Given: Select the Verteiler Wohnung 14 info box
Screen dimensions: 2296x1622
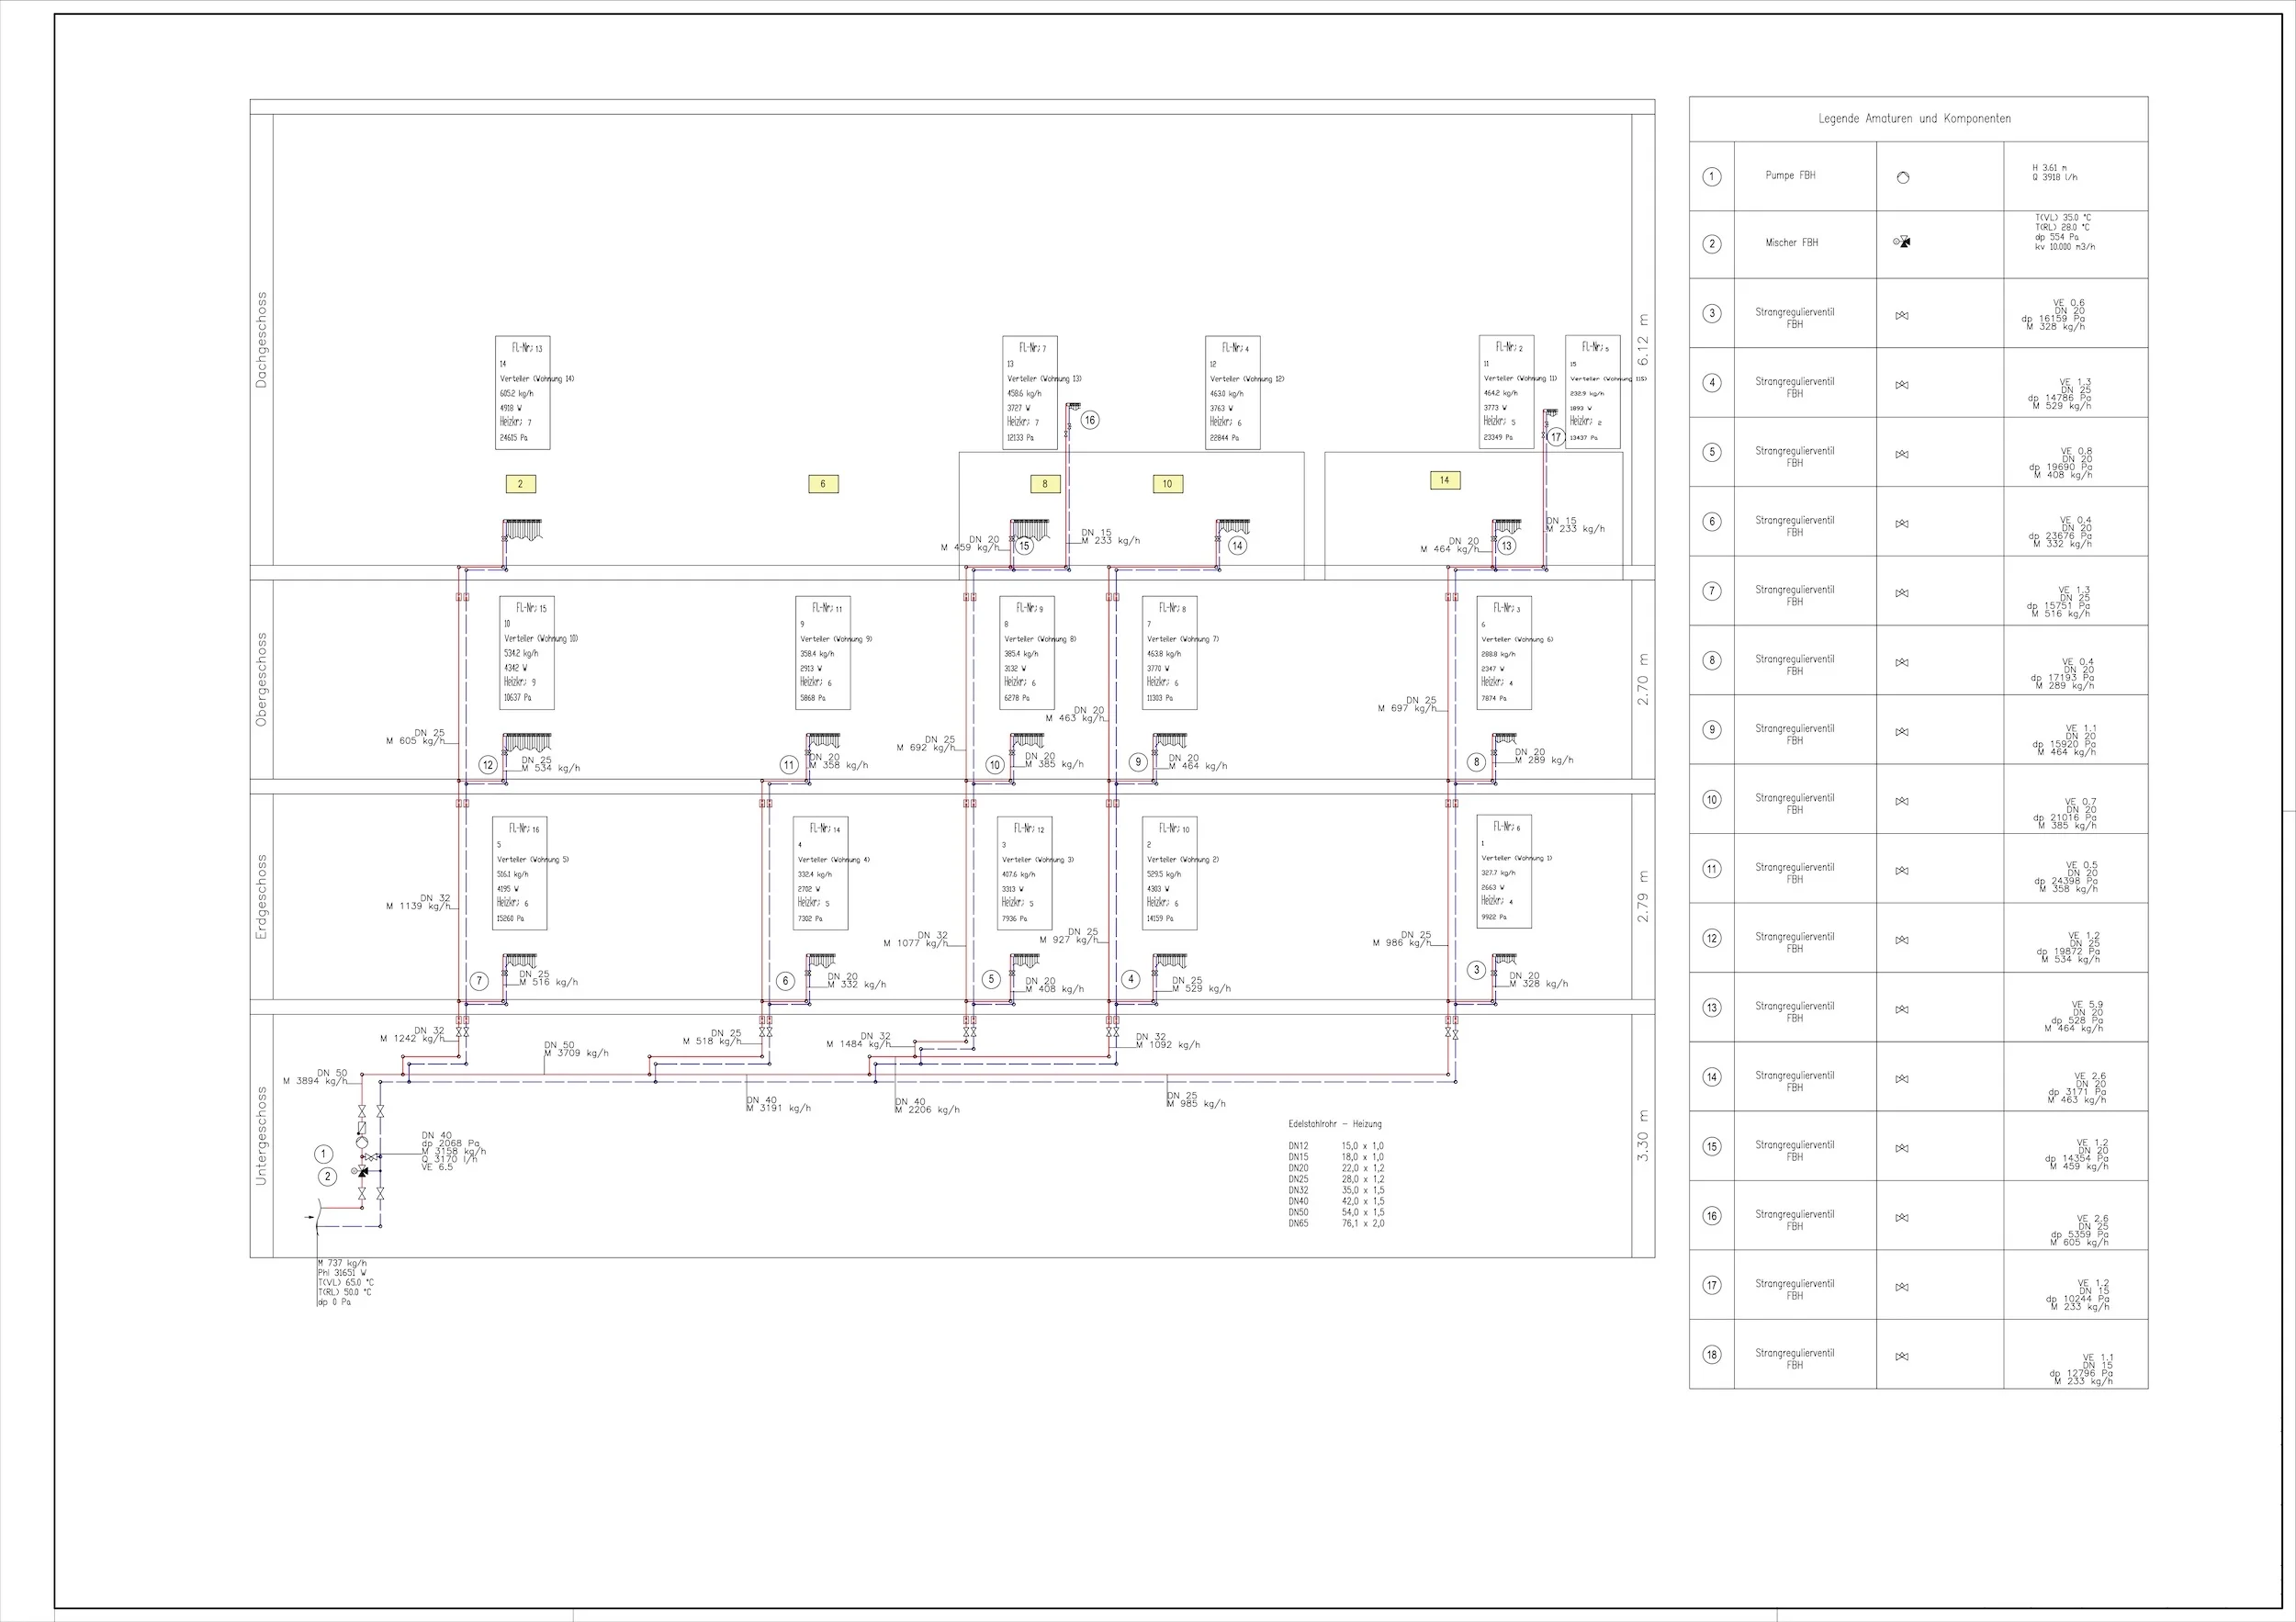Looking at the screenshot, I should pyautogui.click(x=522, y=392).
